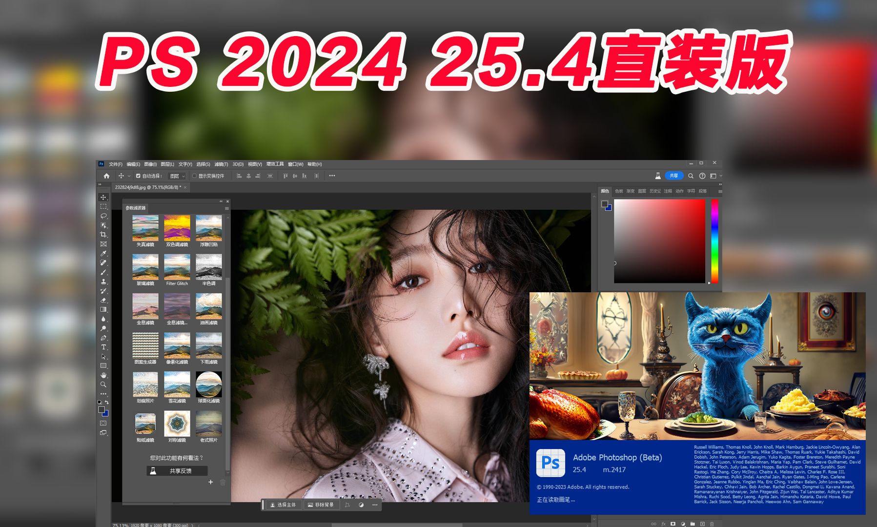Open the Help question mark icon

702,176
